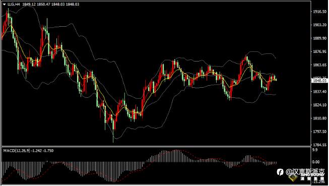Click the 1850.47 high price value
329x186 pixels.
coord(43,4)
